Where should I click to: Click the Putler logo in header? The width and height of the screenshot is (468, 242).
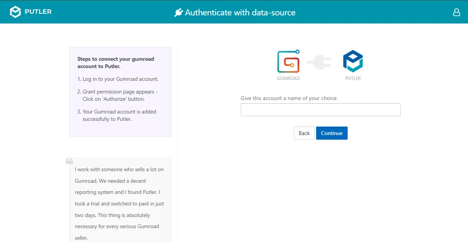point(31,12)
